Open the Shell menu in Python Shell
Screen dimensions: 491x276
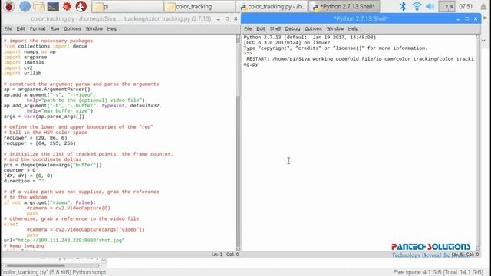tap(275, 28)
